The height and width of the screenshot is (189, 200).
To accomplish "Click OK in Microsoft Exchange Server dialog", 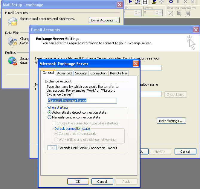I will pyautogui.click(x=78, y=182).
